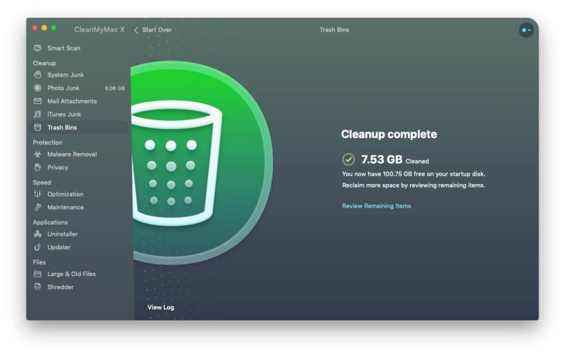Click the Shredder icon
The width and height of the screenshot is (565, 355).
click(38, 287)
